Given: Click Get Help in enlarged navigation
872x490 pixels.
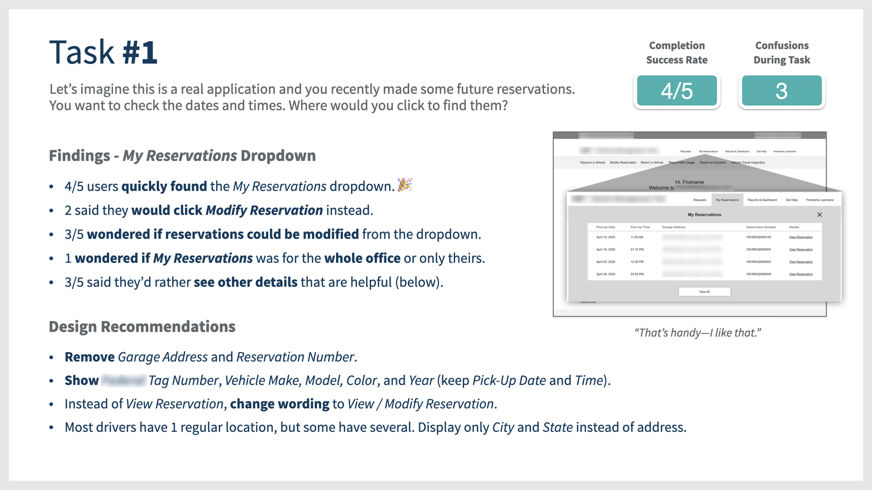Looking at the screenshot, I should click(792, 200).
